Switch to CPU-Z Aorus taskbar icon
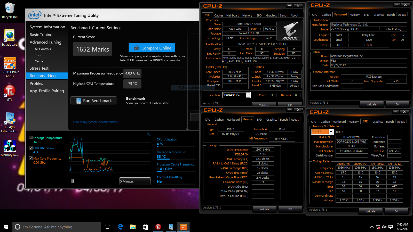Screen dimensions: 413x232 click(x=184, y=227)
